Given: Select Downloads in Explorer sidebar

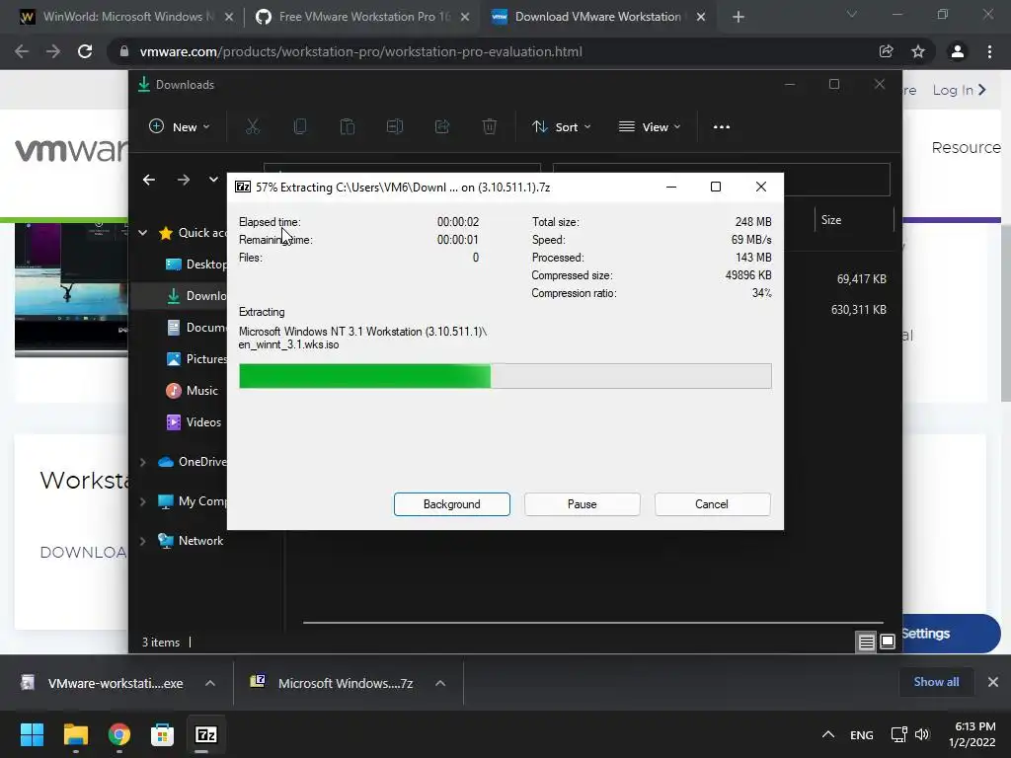Looking at the screenshot, I should coord(196,296).
